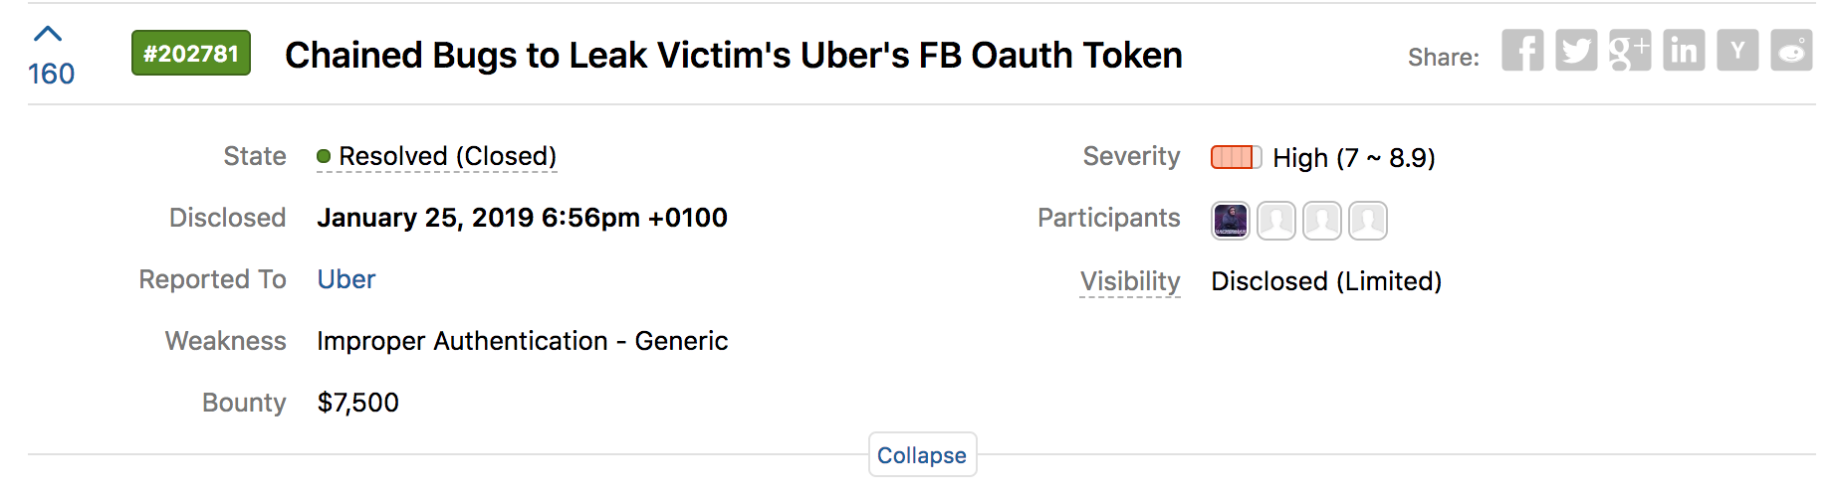
Task: Click the report title about Oauth Token
Action: coord(734,56)
